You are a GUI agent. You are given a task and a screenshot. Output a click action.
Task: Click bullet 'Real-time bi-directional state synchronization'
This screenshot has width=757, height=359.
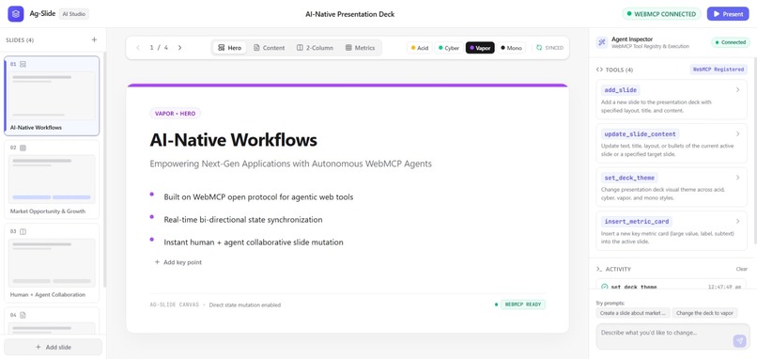(x=243, y=220)
